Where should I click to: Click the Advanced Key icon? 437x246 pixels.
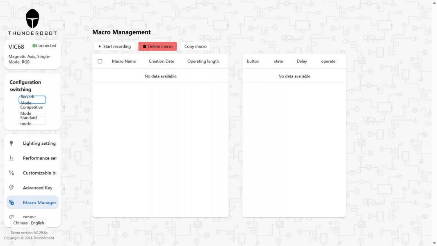click(x=11, y=187)
